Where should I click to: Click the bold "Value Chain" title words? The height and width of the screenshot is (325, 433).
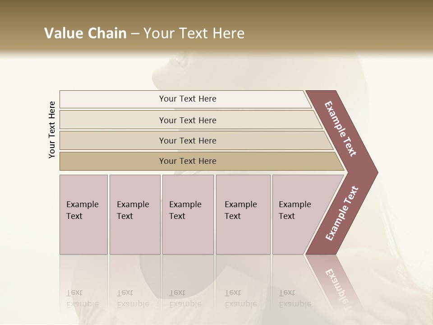pos(85,33)
